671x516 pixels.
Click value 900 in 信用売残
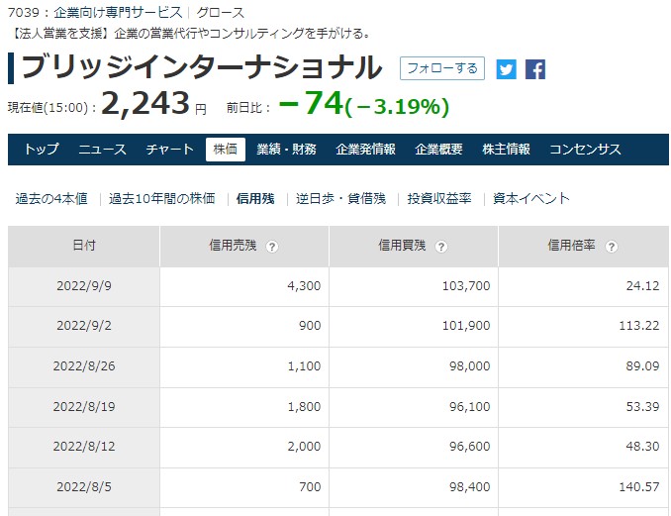tap(310, 326)
